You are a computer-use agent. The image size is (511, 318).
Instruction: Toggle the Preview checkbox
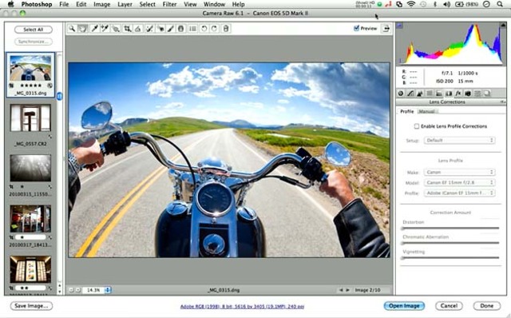tap(356, 29)
